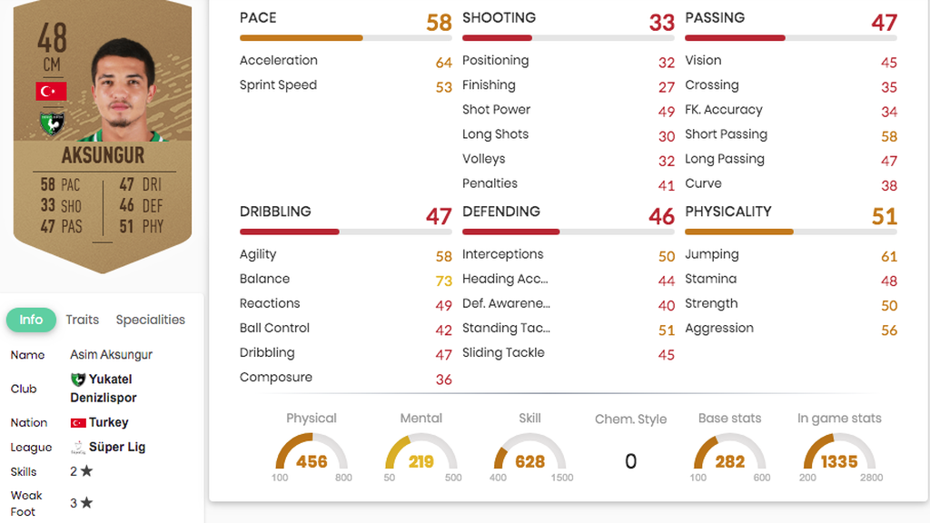Switch to the Traits tab

(x=83, y=320)
